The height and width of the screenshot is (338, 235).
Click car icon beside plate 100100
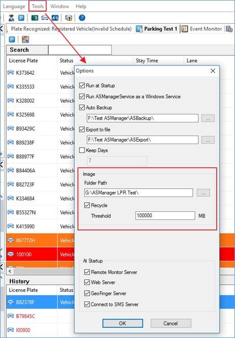pyautogui.click(x=11, y=254)
